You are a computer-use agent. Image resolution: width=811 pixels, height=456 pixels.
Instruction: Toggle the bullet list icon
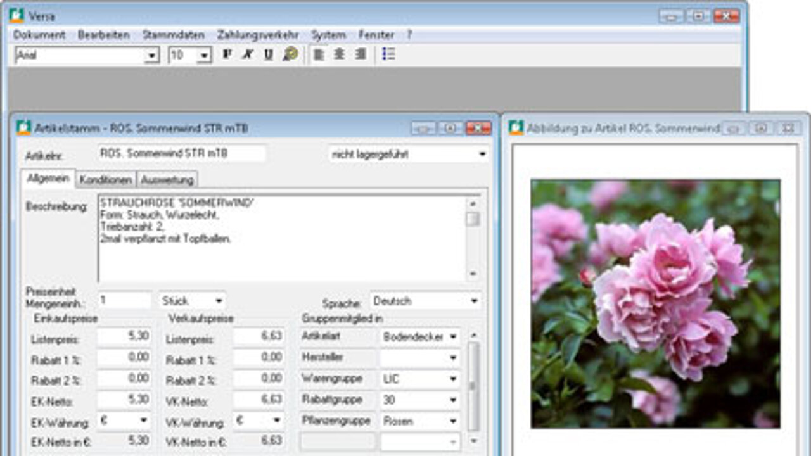click(388, 54)
